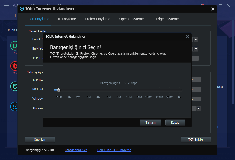235x160 pixels.
Task: Click the Kesin Si row value field
Action: pos(196,90)
